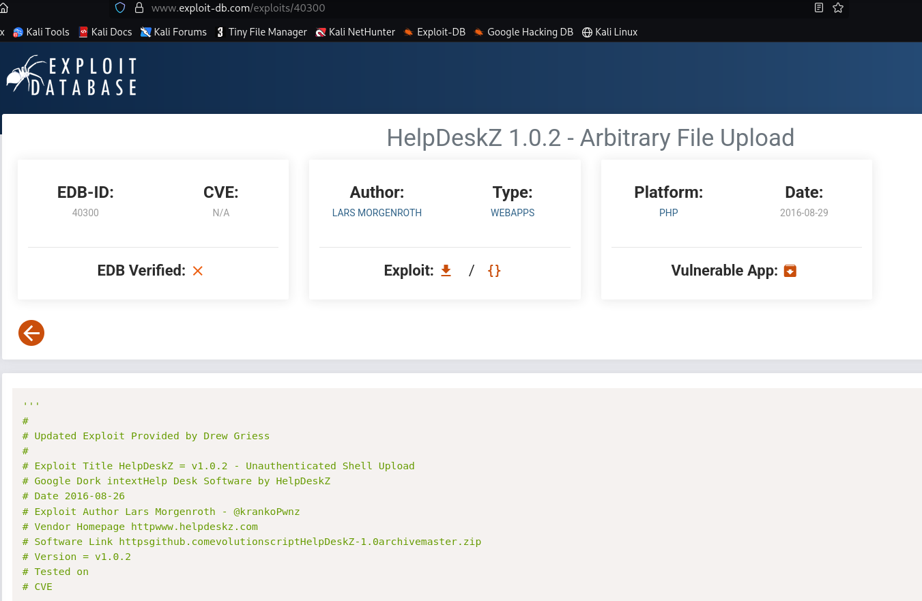Screen dimensions: 922x601
Task: Click the 'Date 2016-08-26' code line
Action: pyautogui.click(x=74, y=496)
